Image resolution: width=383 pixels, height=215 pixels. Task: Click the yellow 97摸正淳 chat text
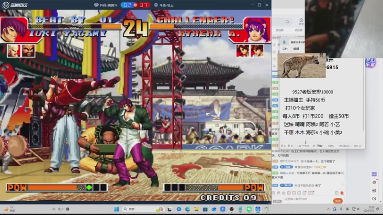[320, 167]
